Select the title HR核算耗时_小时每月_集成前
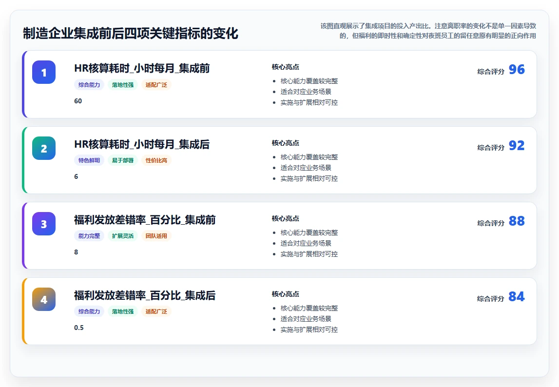 (x=142, y=68)
